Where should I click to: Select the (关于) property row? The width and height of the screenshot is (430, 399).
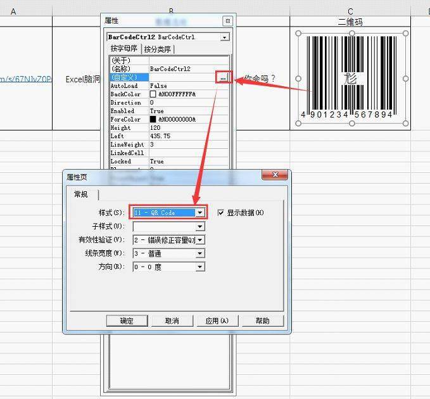(169, 60)
